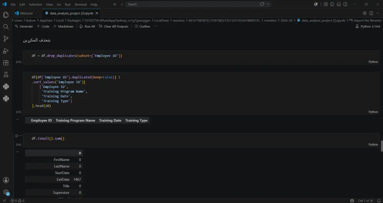Open the Search view in activity bar
This screenshot has width=383, height=203.
click(6, 26)
